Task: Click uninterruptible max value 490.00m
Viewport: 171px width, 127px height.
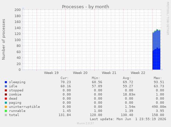Action: 159,107
